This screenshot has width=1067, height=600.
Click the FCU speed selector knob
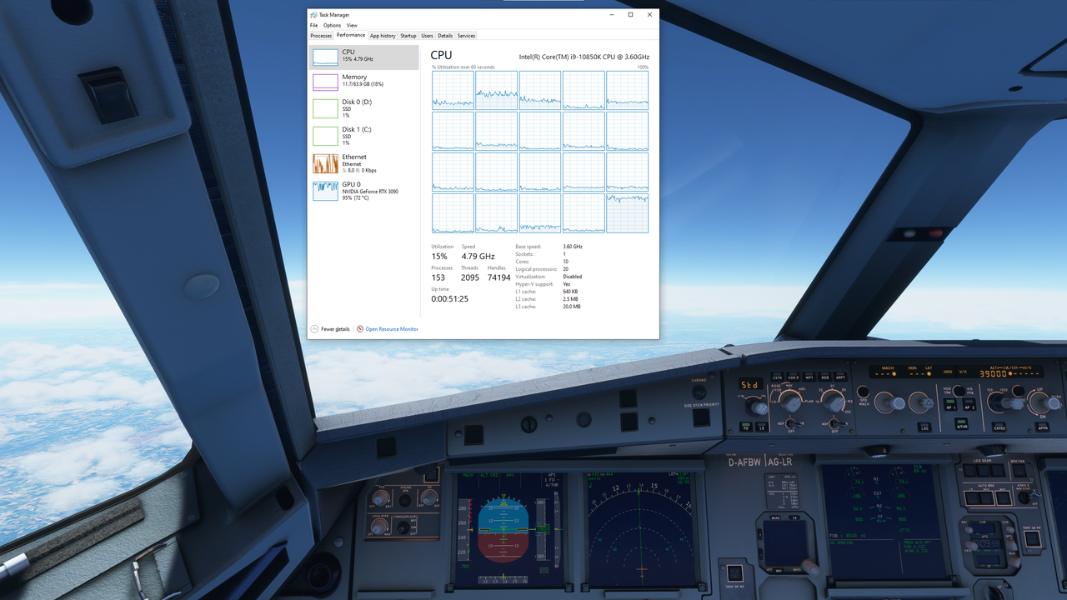(x=892, y=403)
